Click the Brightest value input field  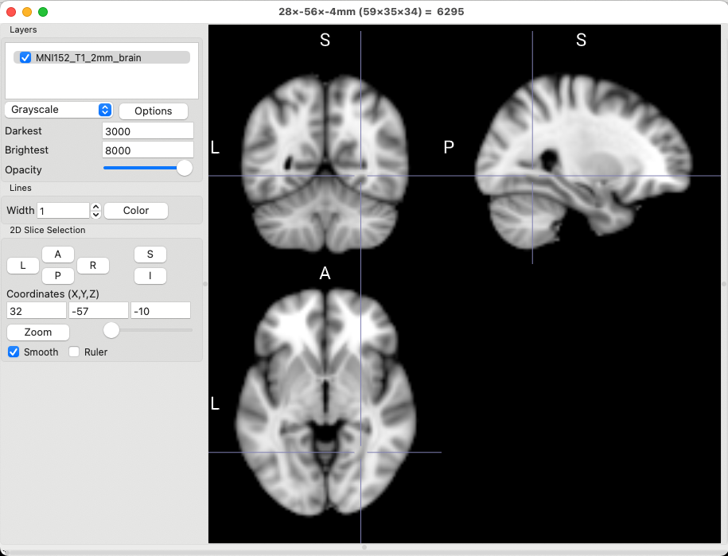click(x=148, y=150)
